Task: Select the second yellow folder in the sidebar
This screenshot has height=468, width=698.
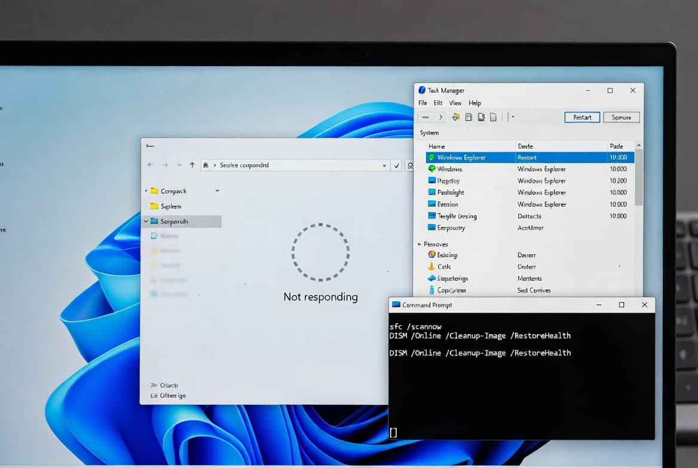Action: point(166,207)
